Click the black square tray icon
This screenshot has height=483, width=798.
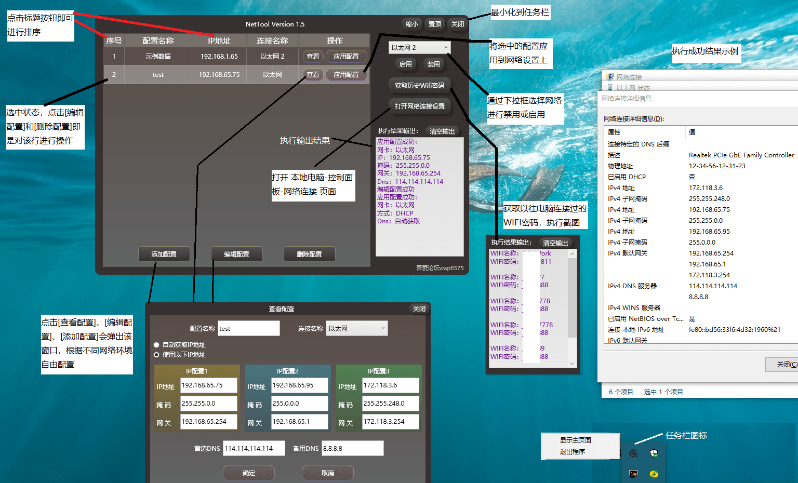tap(633, 474)
